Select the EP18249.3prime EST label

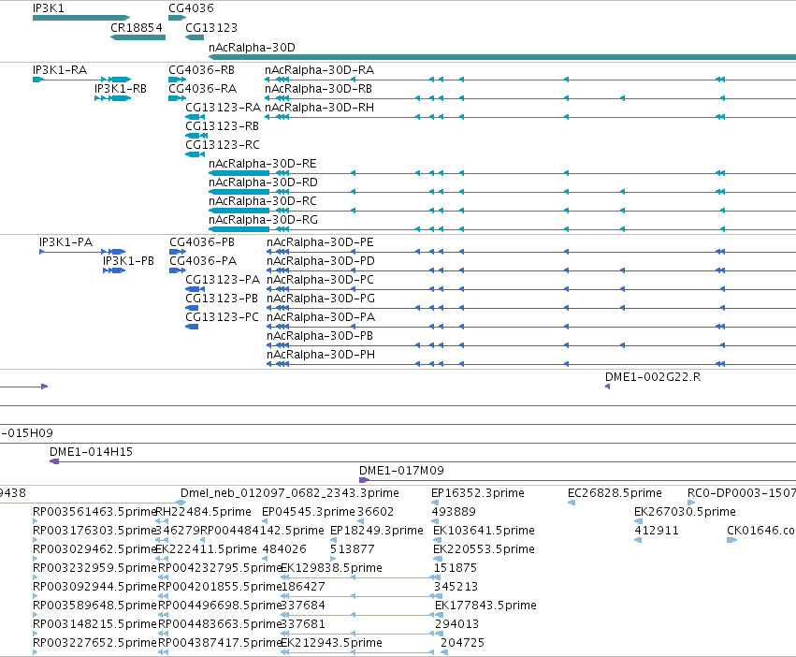[377, 531]
